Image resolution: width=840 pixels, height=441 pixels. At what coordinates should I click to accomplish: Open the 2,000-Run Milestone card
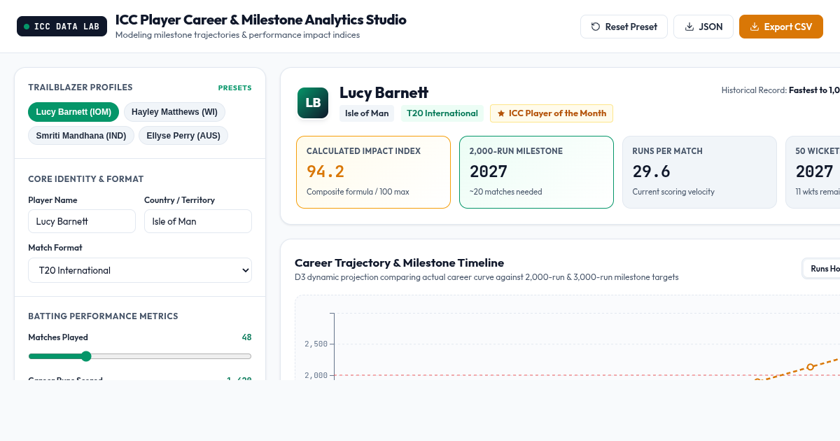pyautogui.click(x=536, y=172)
